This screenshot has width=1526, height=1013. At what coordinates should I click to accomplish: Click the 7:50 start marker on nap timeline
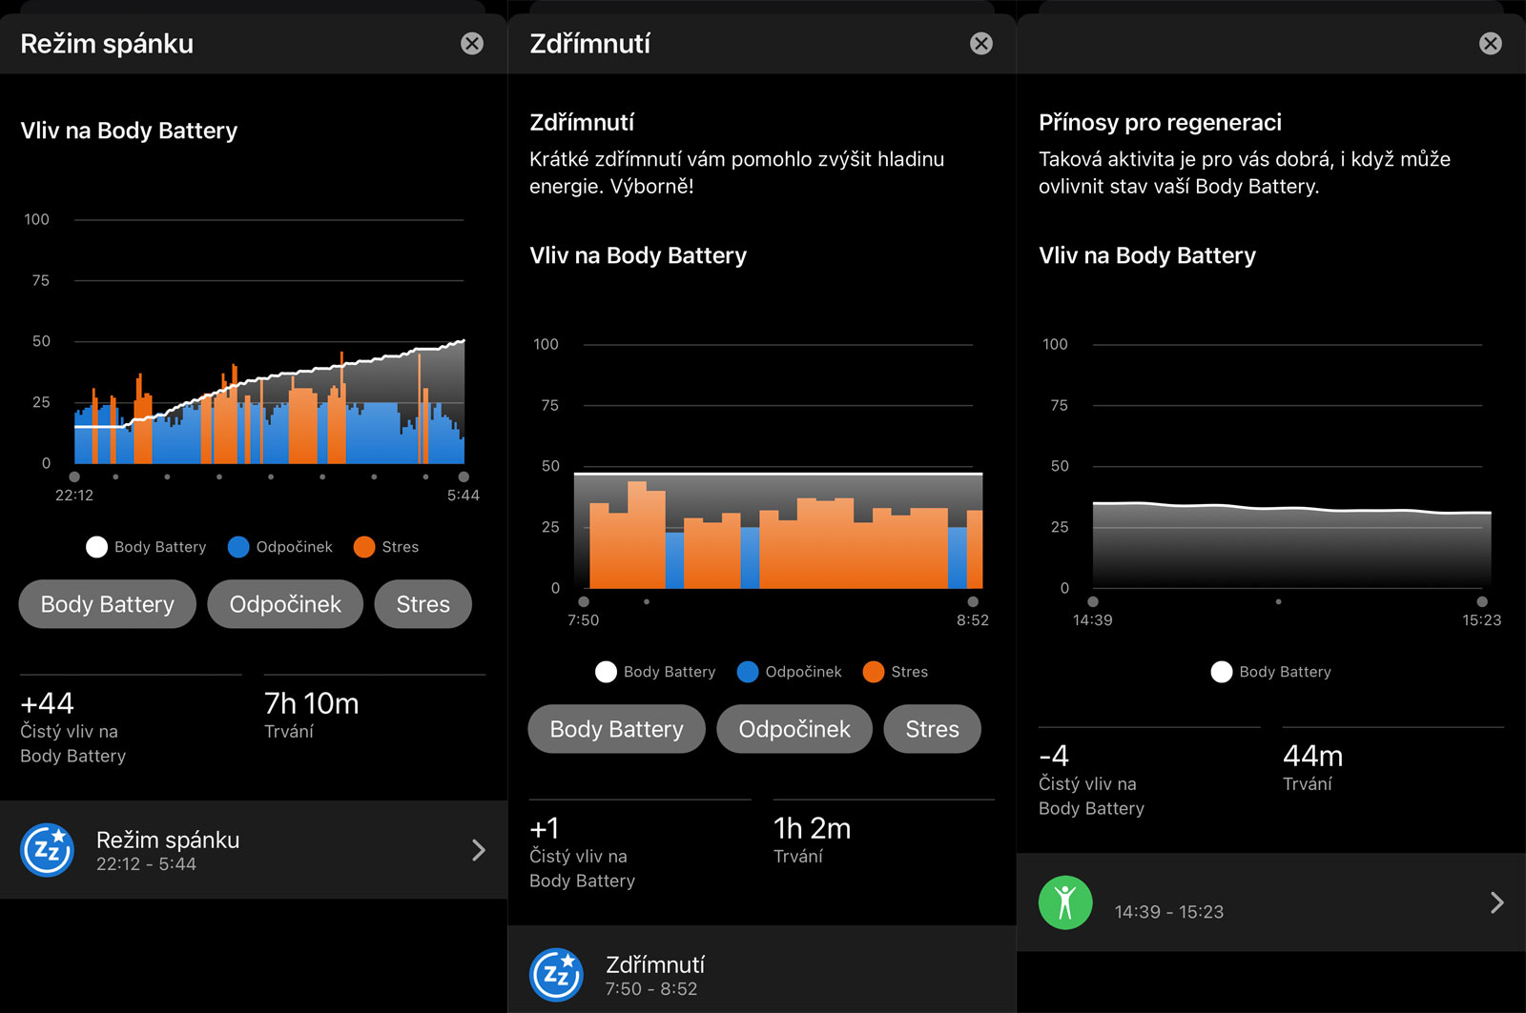pyautogui.click(x=584, y=601)
